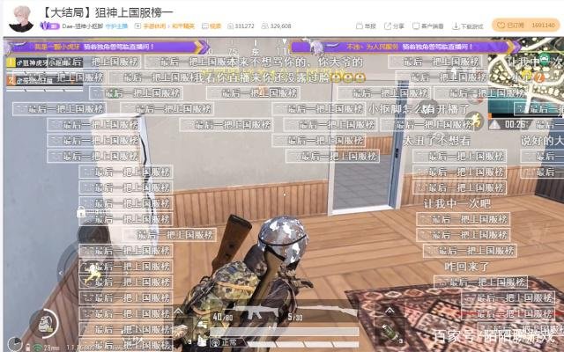Select the first teammate entry 狙神虎牙
Screen dimensions: 564x352
click(x=44, y=62)
